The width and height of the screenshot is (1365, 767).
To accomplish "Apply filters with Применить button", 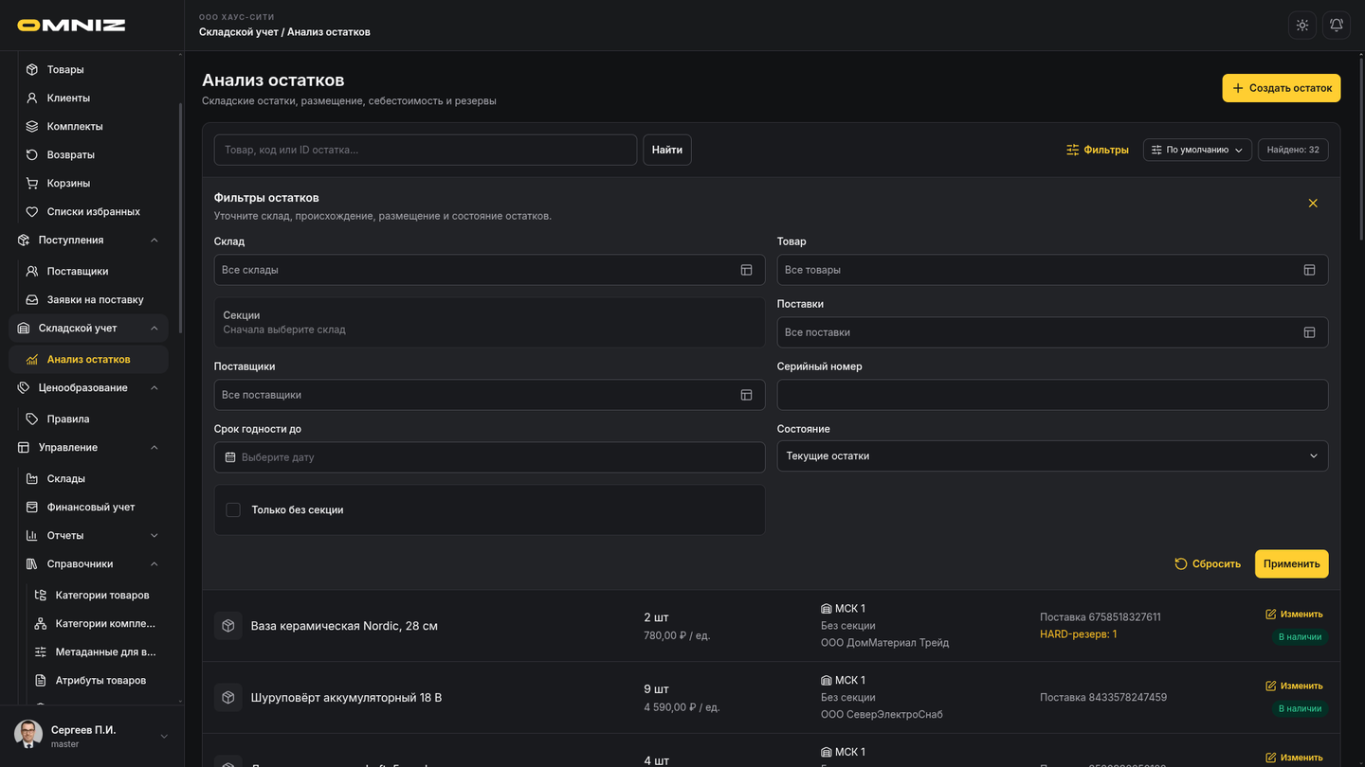I will (x=1291, y=564).
